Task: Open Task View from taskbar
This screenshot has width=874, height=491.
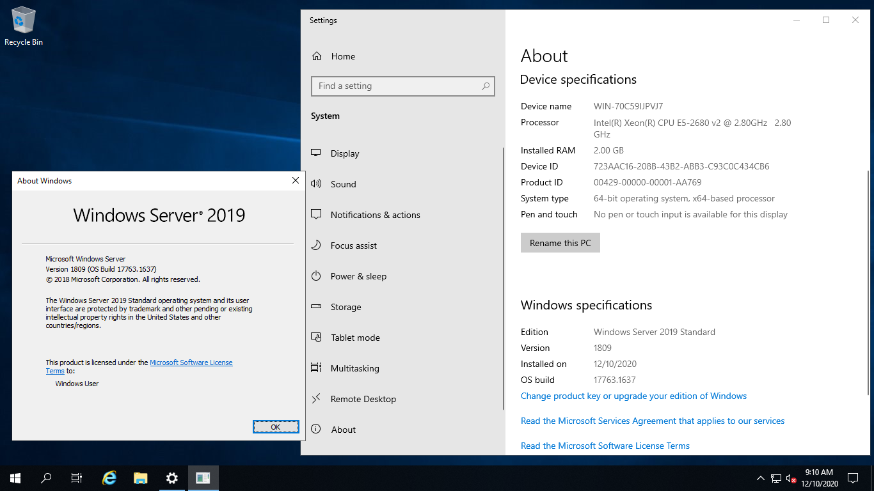Action: point(77,478)
